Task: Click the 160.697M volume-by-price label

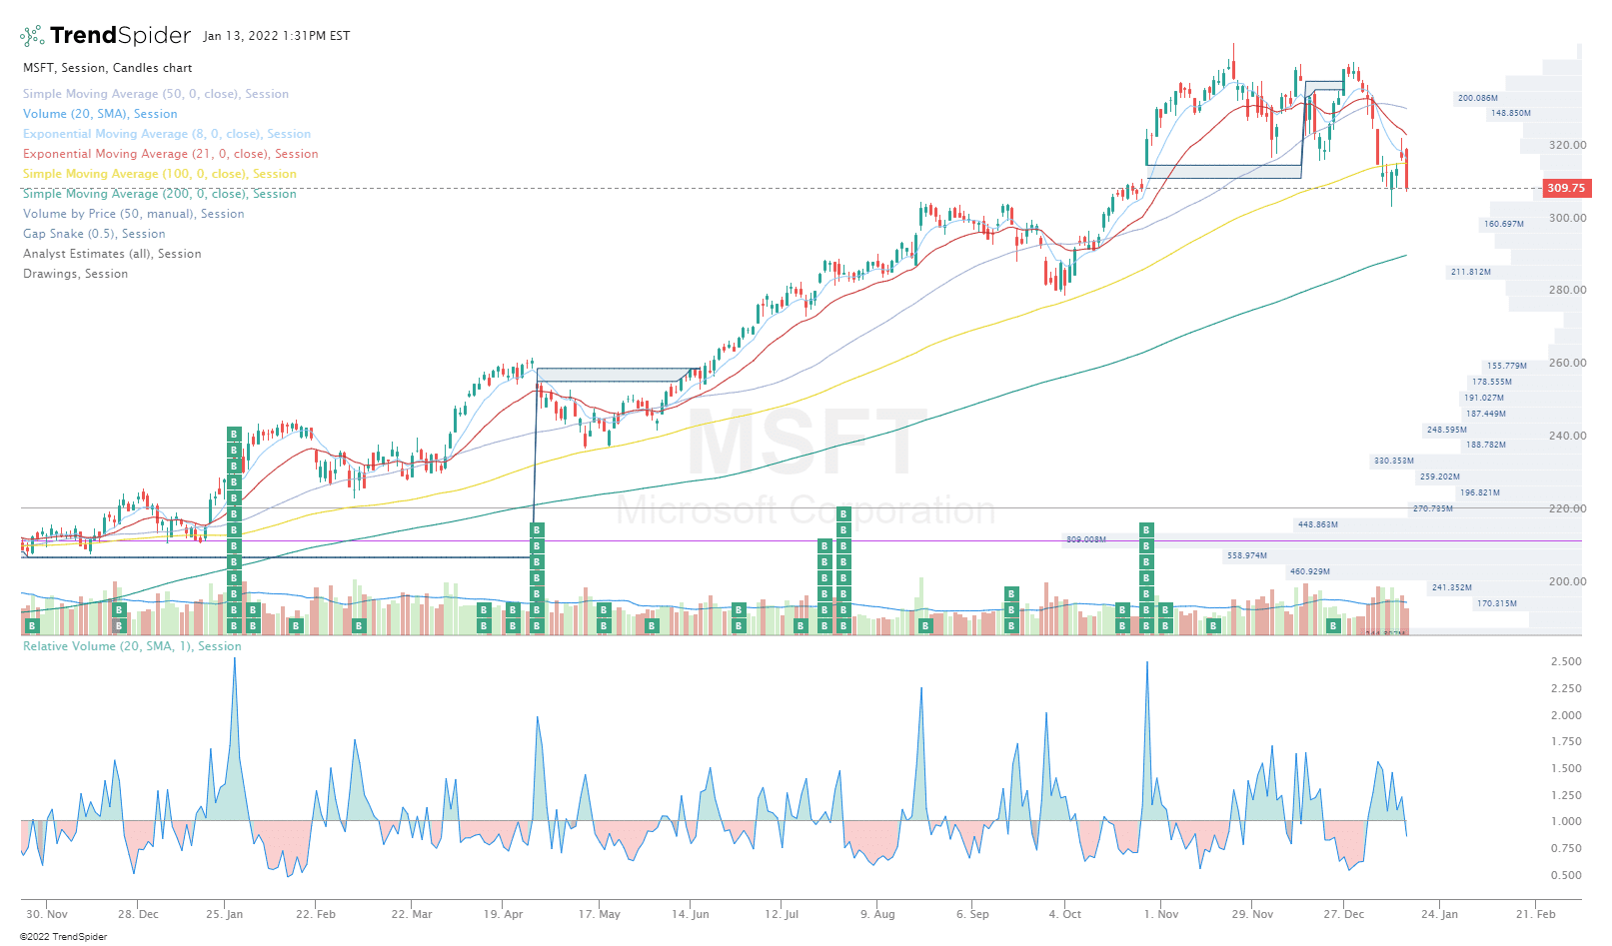Action: pyautogui.click(x=1504, y=224)
